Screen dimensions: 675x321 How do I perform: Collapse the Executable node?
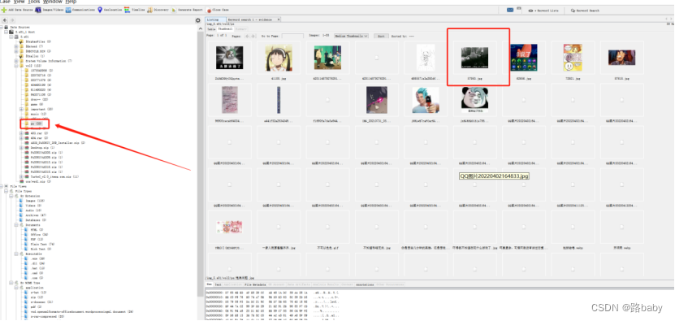click(x=16, y=254)
